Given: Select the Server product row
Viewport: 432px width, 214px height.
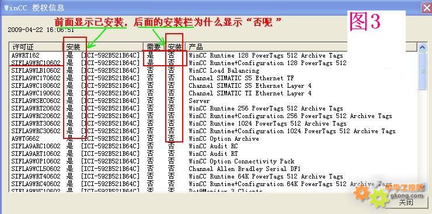Looking at the screenshot, I should point(213,101).
